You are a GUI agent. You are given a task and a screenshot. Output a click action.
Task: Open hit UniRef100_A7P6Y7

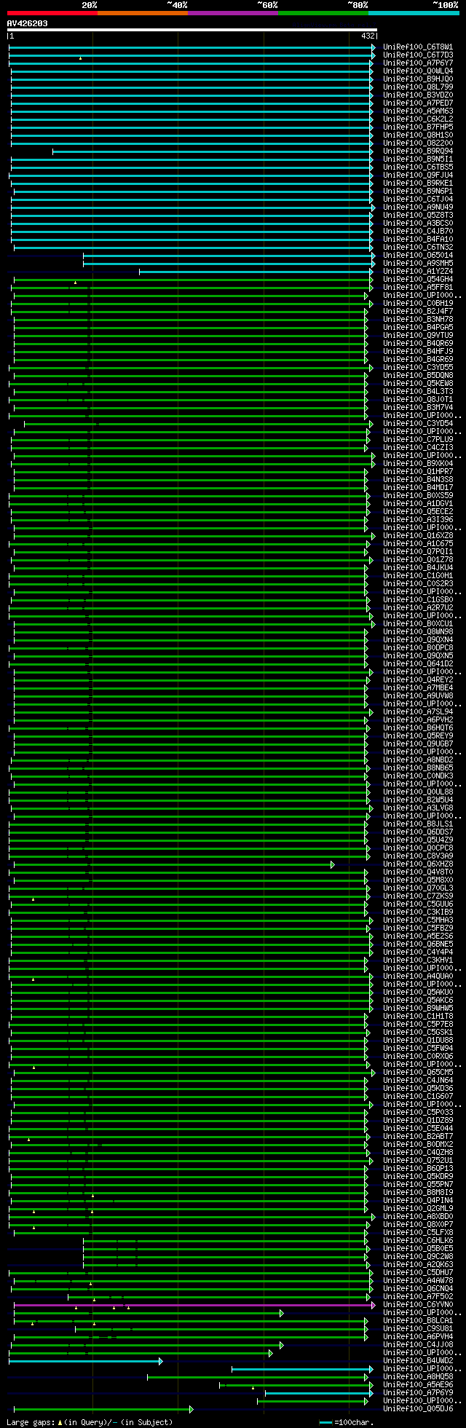point(418,63)
